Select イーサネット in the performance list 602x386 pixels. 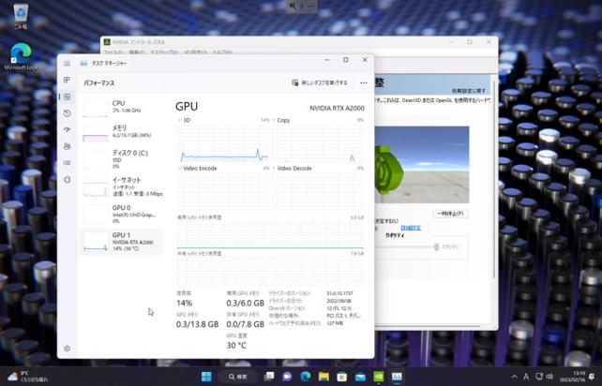pos(122,186)
